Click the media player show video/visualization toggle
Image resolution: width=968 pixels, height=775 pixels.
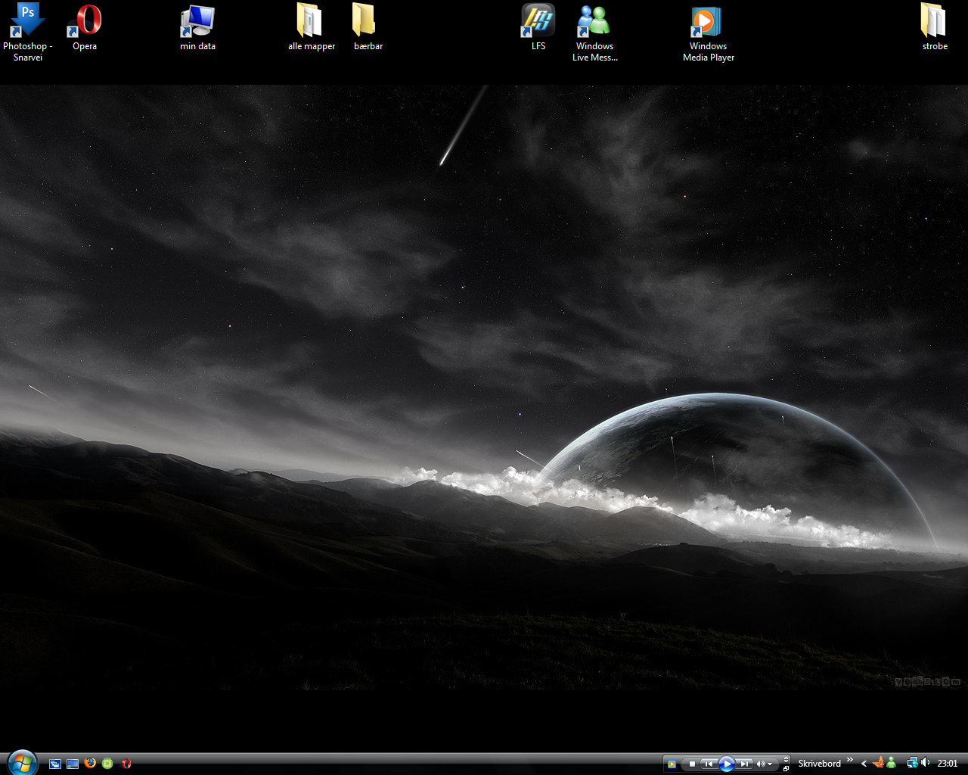786,759
